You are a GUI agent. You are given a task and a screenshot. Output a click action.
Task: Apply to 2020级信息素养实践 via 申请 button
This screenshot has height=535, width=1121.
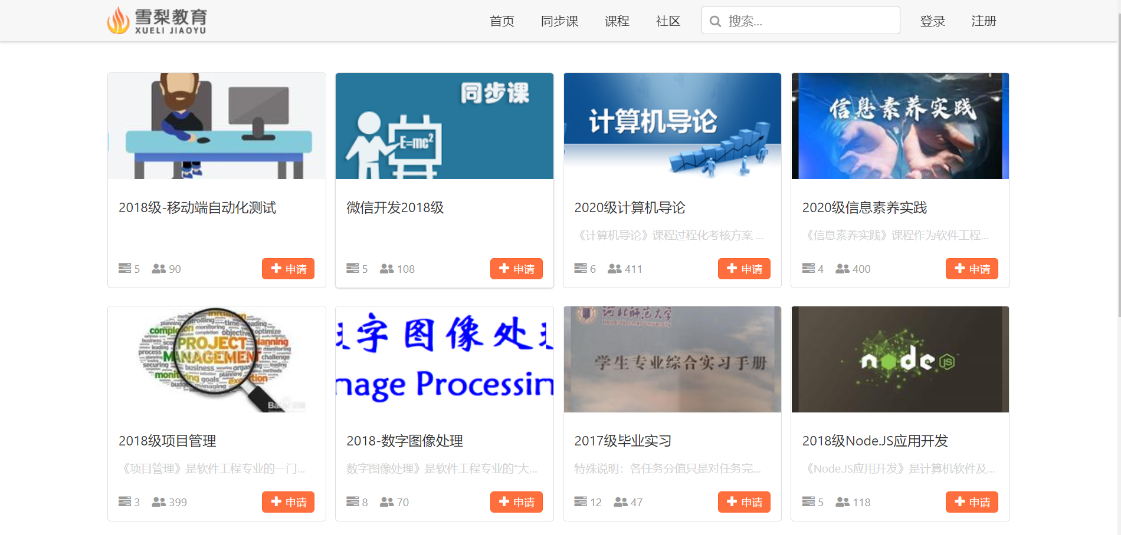coord(972,269)
